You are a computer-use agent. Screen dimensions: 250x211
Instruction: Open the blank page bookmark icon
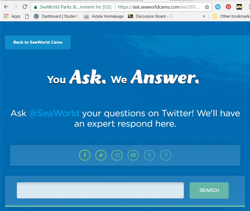point(27,16)
